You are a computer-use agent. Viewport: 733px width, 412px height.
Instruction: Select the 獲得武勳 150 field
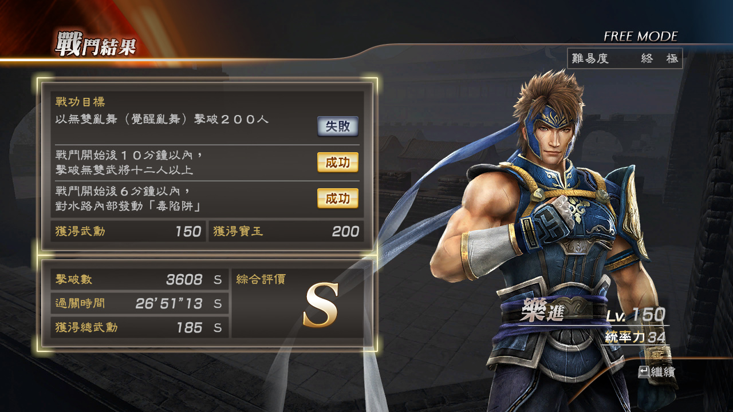pyautogui.click(x=128, y=231)
